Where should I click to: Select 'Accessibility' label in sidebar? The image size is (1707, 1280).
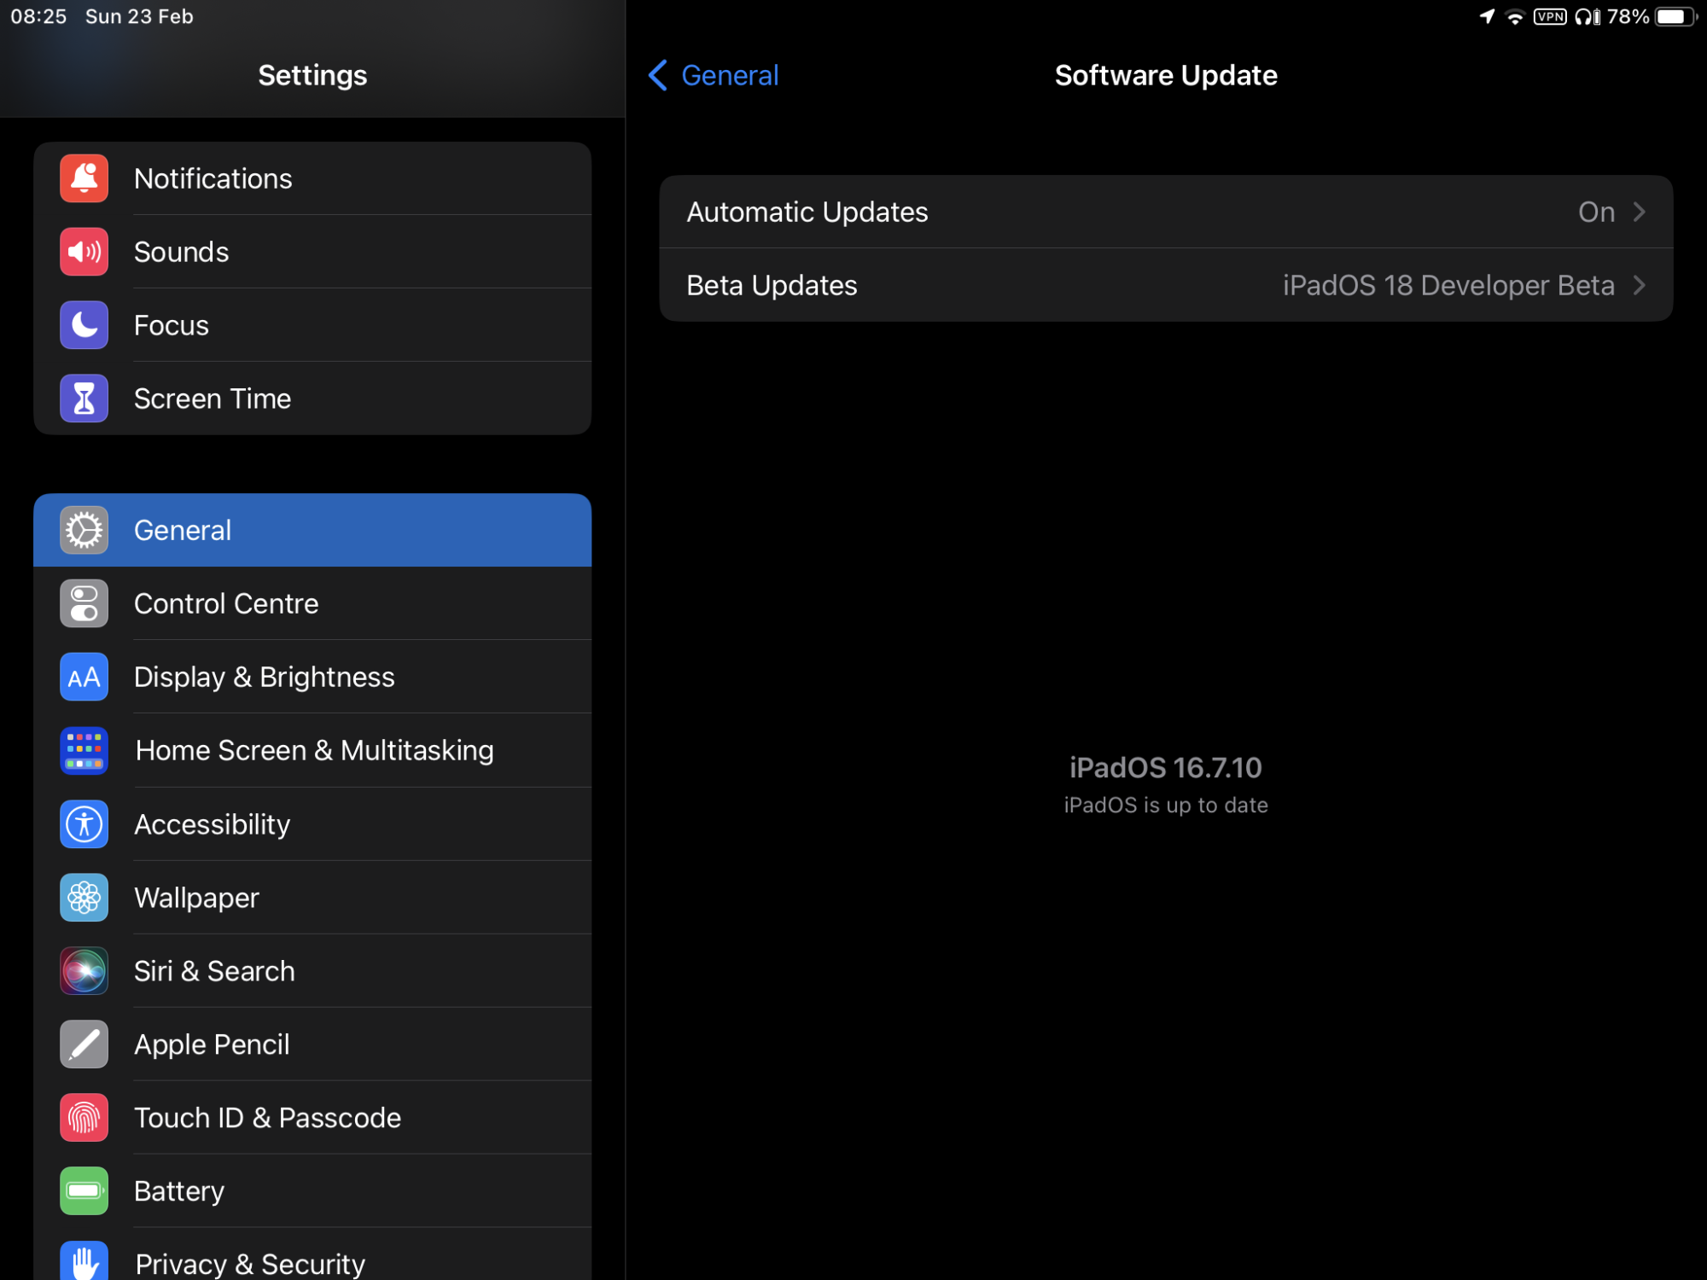click(213, 824)
